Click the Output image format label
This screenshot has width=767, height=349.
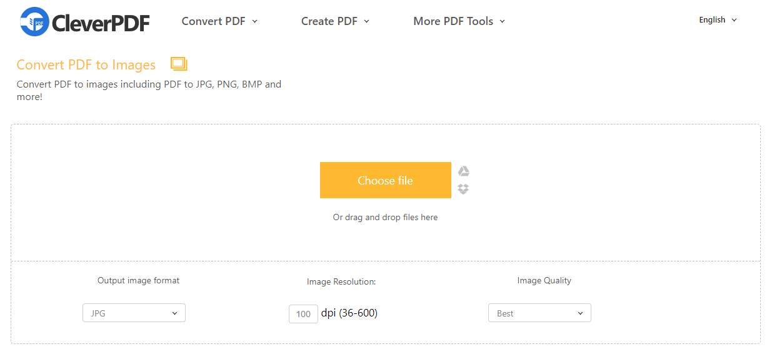point(138,281)
